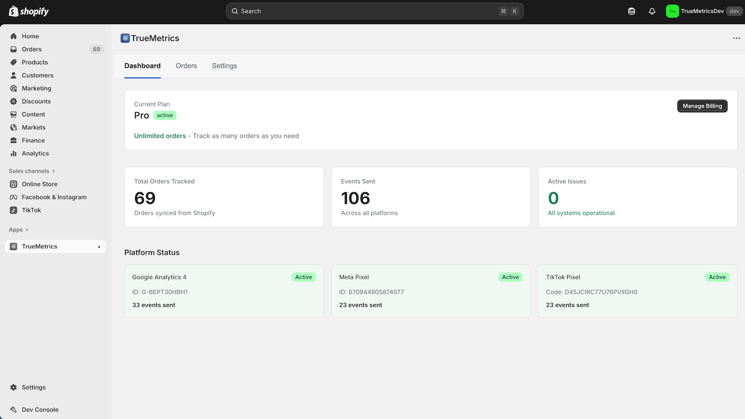This screenshot has height=419, width=745.
Task: Click the Manage Billing button
Action: (702, 106)
